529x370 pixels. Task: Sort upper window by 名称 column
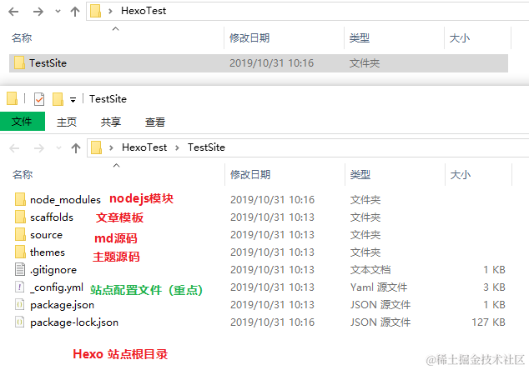(22, 37)
